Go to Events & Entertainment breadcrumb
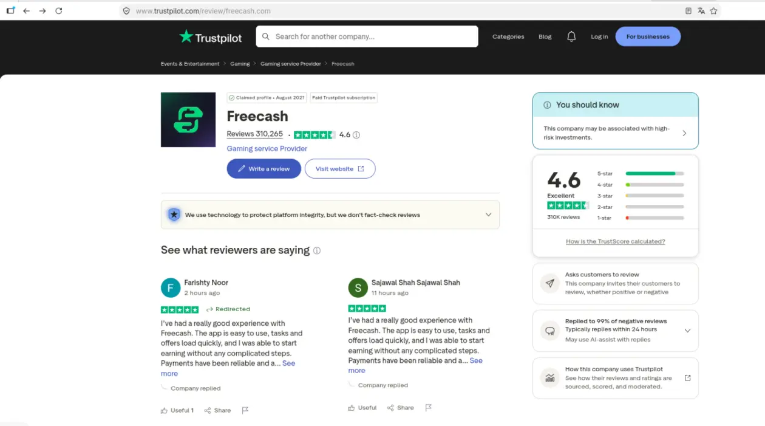The width and height of the screenshot is (765, 426). [190, 64]
